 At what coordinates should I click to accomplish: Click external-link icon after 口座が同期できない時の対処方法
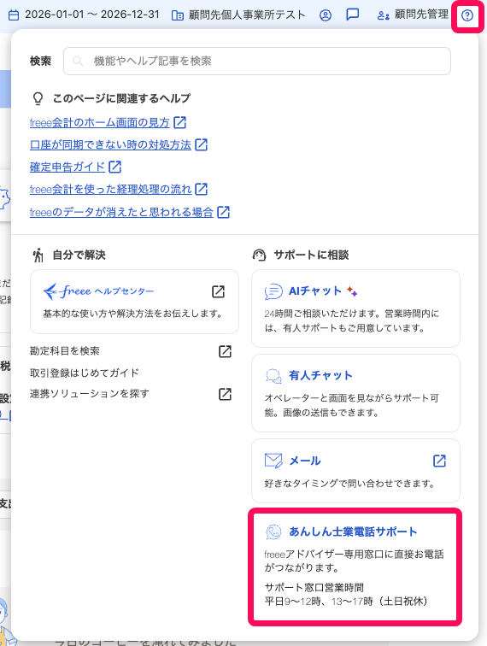pyautogui.click(x=201, y=144)
